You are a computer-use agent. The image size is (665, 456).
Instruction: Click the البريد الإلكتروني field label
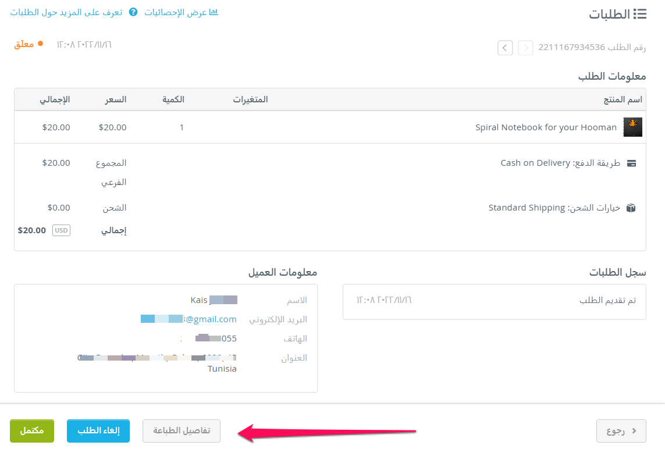pos(278,319)
